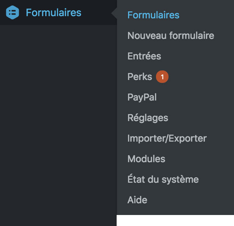
Task: Click the red Perks notification badge
Action: 162,77
